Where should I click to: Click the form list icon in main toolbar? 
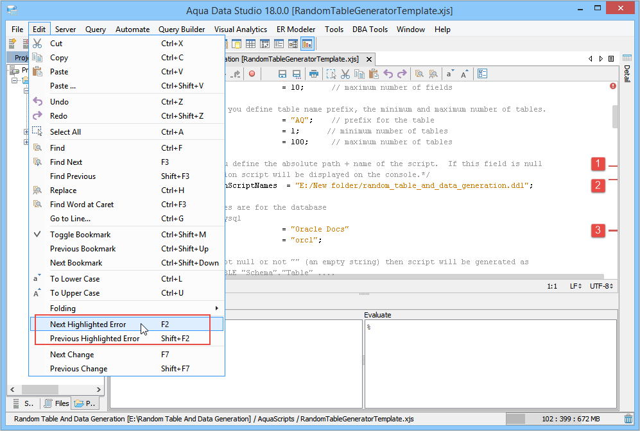279,44
